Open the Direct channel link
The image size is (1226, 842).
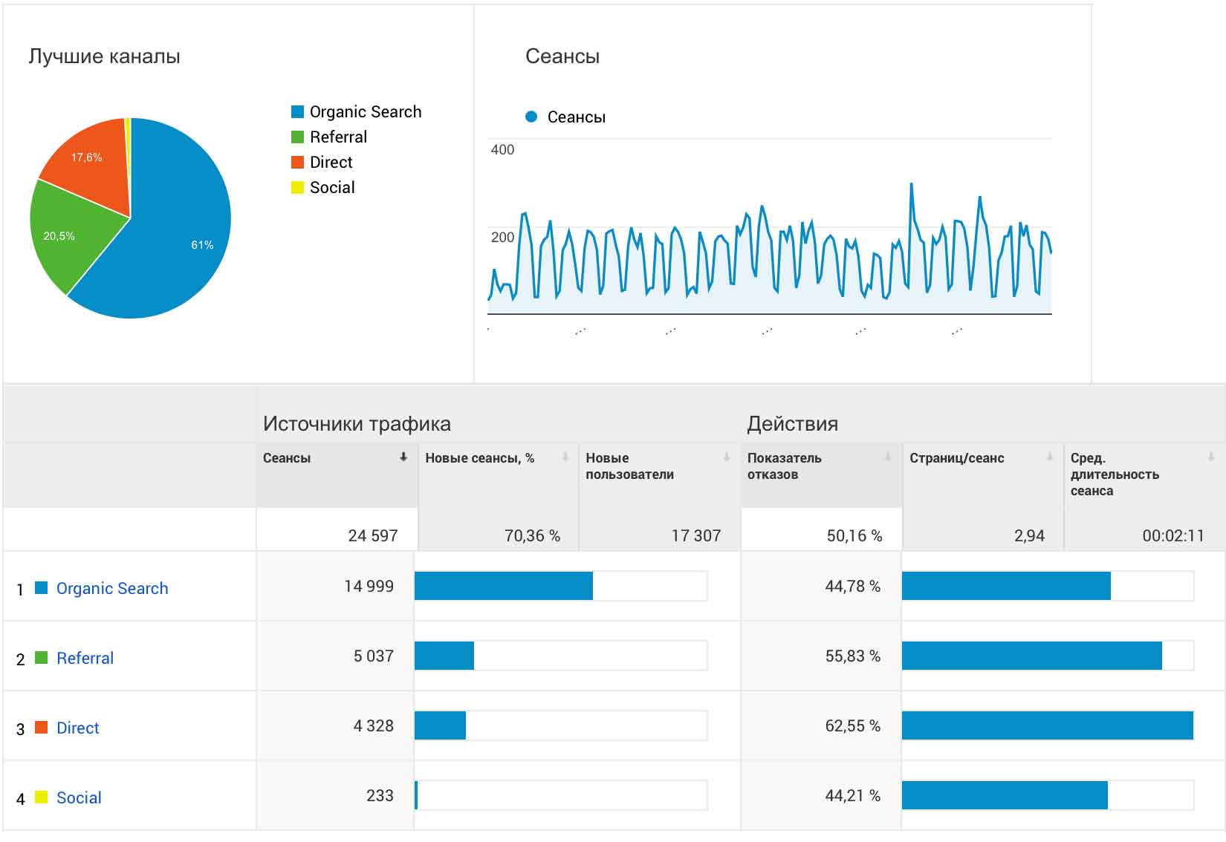tap(77, 728)
